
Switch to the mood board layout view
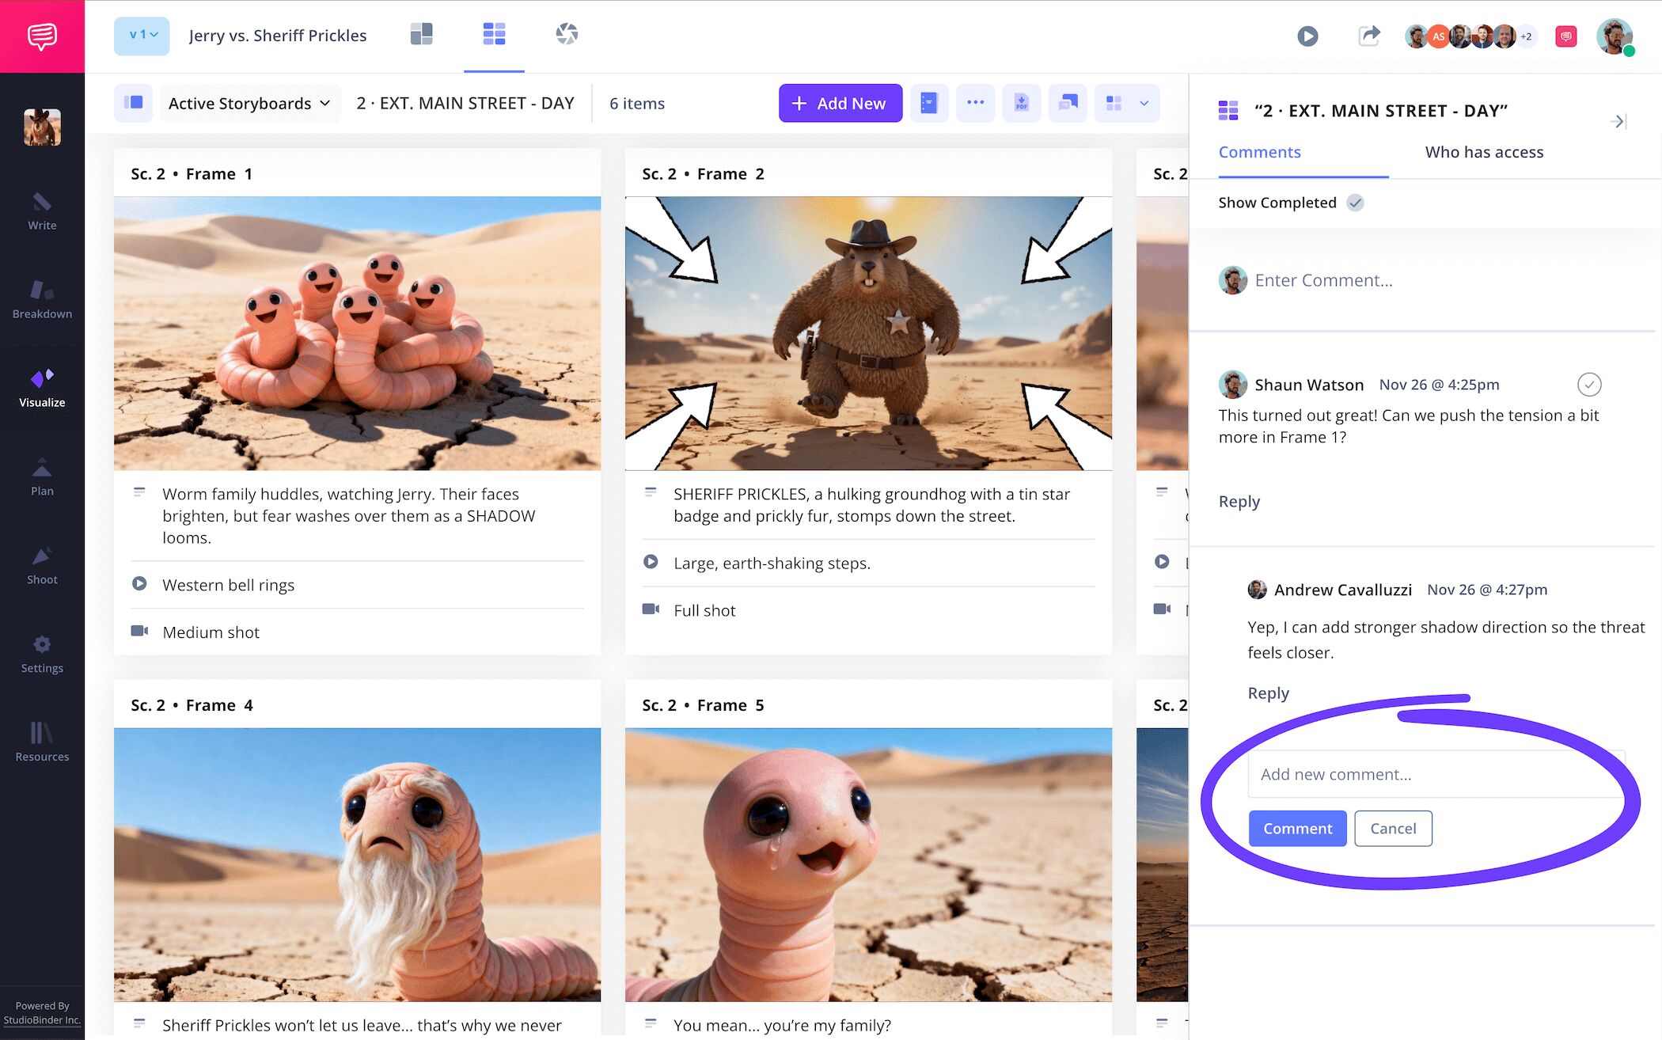point(422,36)
